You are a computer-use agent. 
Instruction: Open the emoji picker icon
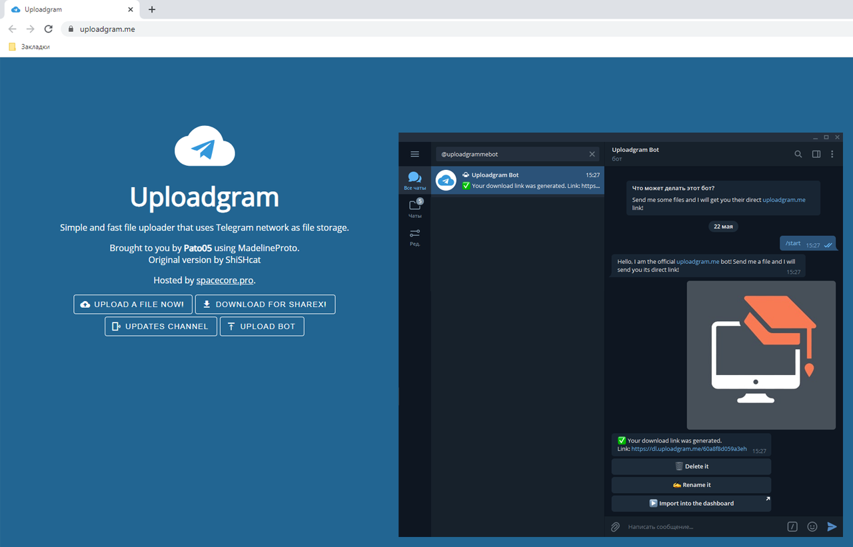point(812,526)
